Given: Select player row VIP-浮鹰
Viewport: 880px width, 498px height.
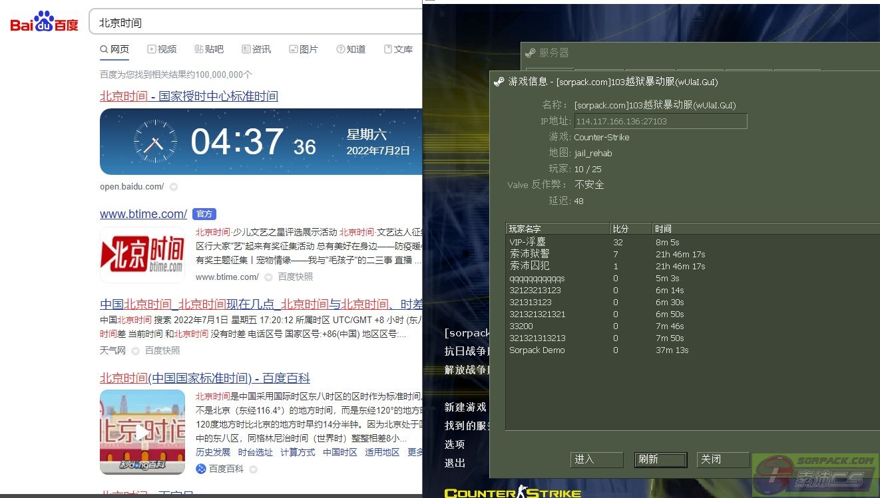Looking at the screenshot, I should [693, 243].
